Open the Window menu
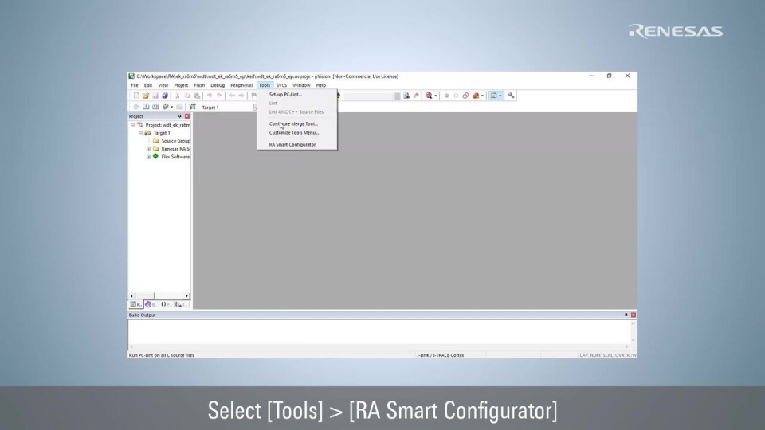This screenshot has height=430, width=765. 301,85
